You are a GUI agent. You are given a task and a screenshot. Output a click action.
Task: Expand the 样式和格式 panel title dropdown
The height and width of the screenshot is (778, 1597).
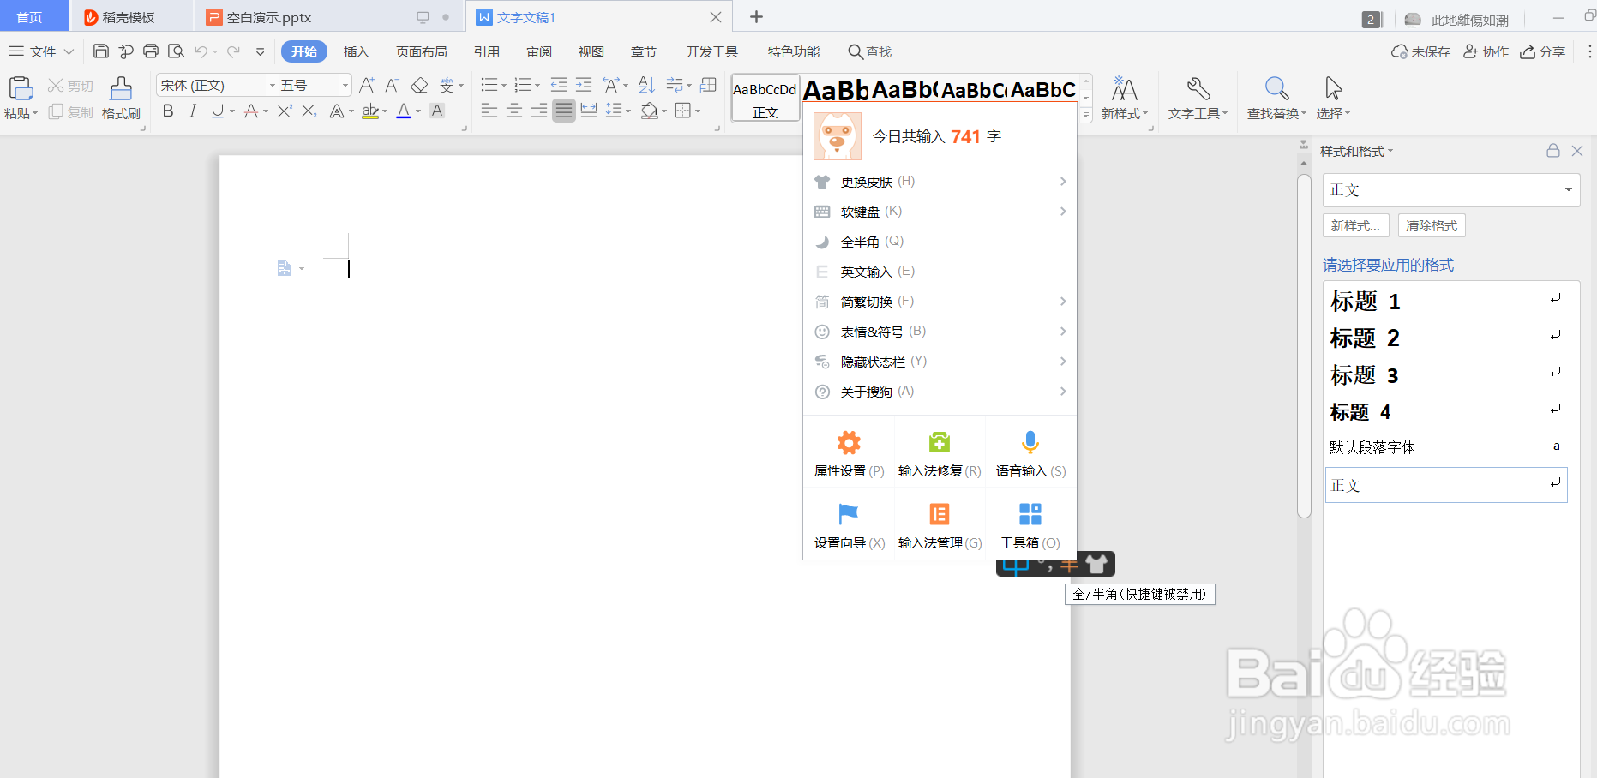click(x=1390, y=152)
